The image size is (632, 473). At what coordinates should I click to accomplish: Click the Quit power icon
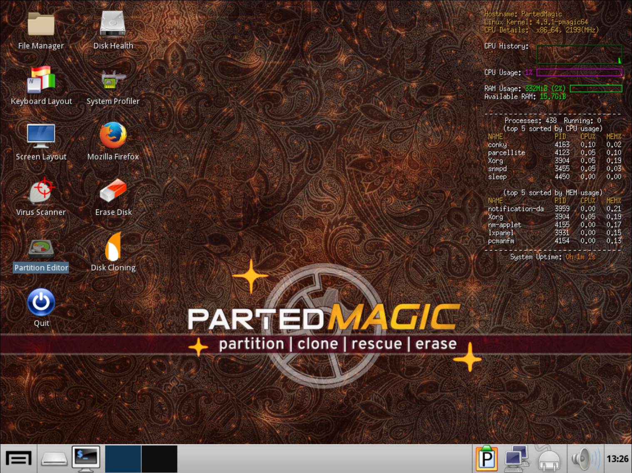41,303
